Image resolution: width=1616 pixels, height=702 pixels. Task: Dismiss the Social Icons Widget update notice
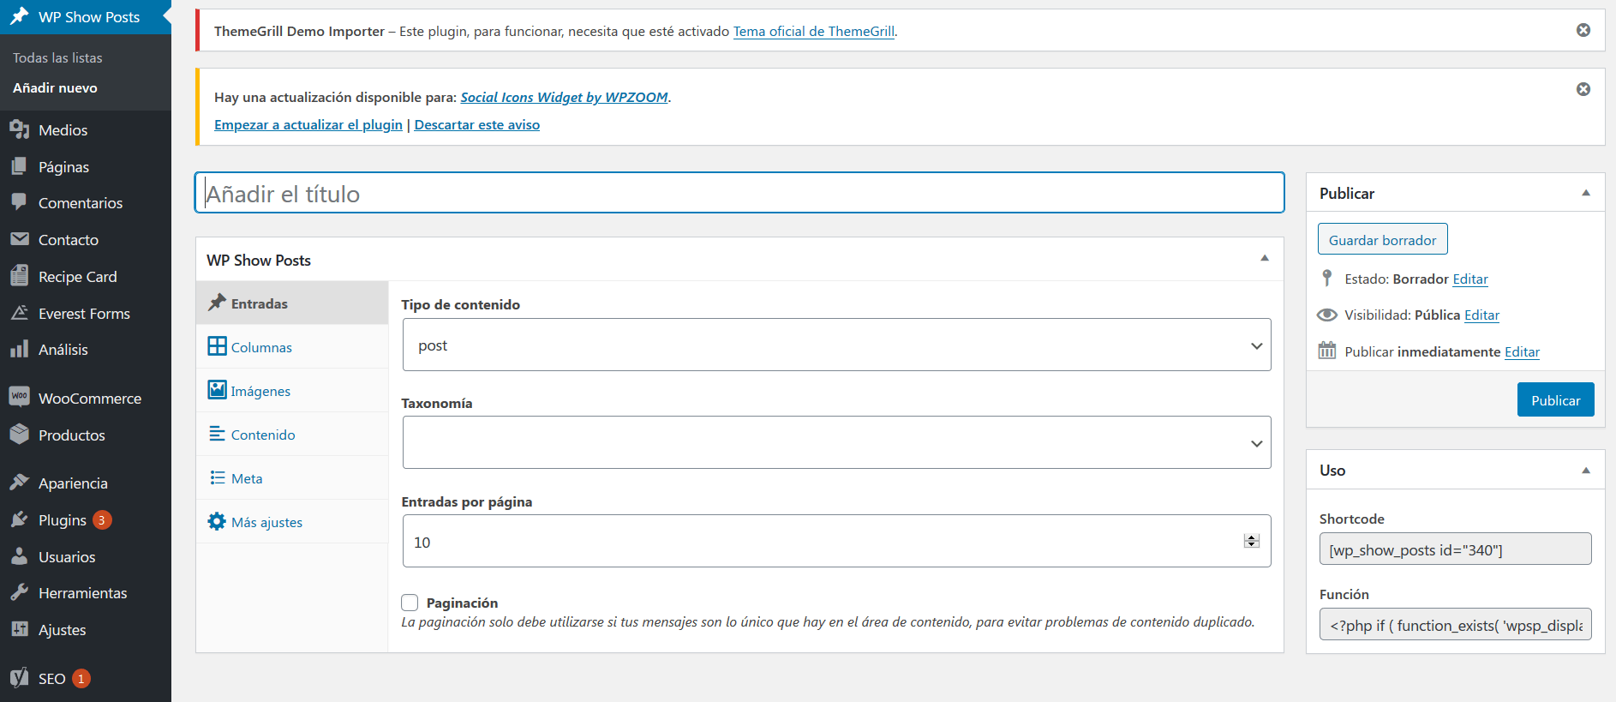tap(1583, 89)
